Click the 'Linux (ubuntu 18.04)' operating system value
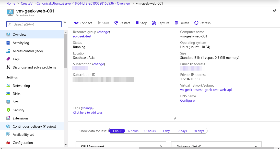 tap(195, 47)
